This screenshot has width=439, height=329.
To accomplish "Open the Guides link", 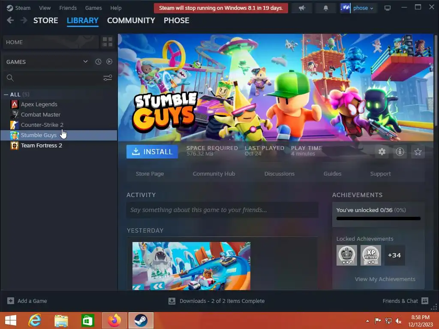I will tap(332, 174).
